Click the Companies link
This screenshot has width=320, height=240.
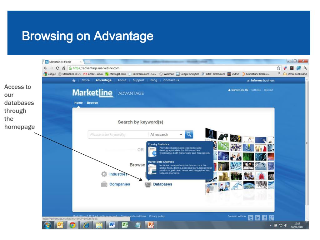tap(120, 184)
